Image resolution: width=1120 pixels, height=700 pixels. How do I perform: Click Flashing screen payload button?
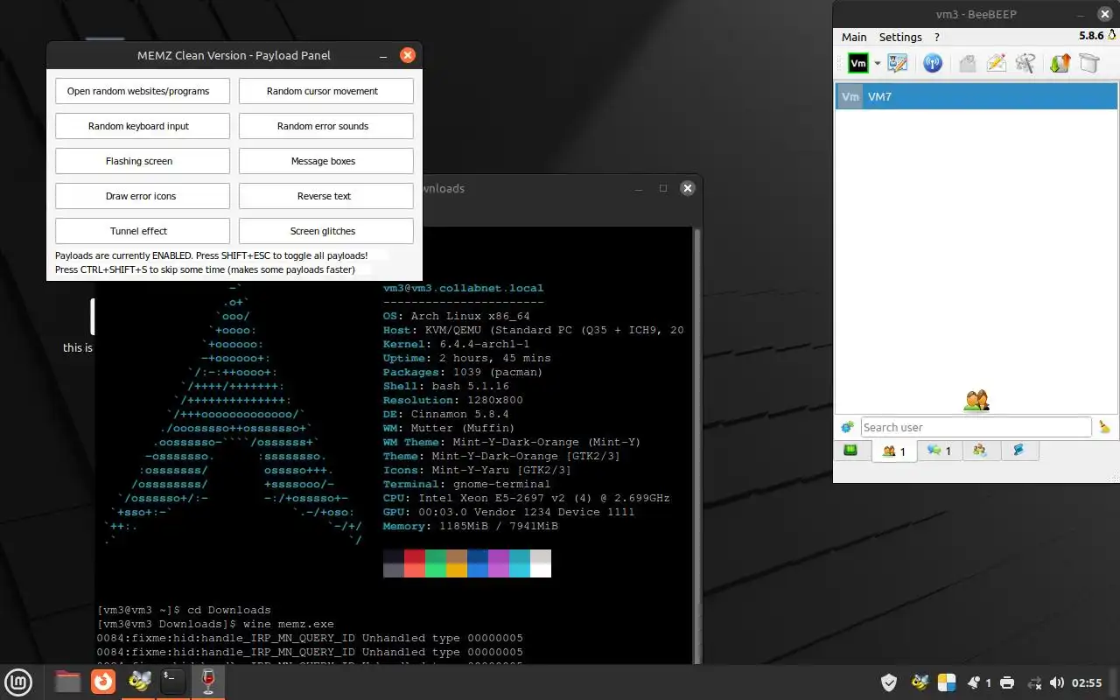143,161
